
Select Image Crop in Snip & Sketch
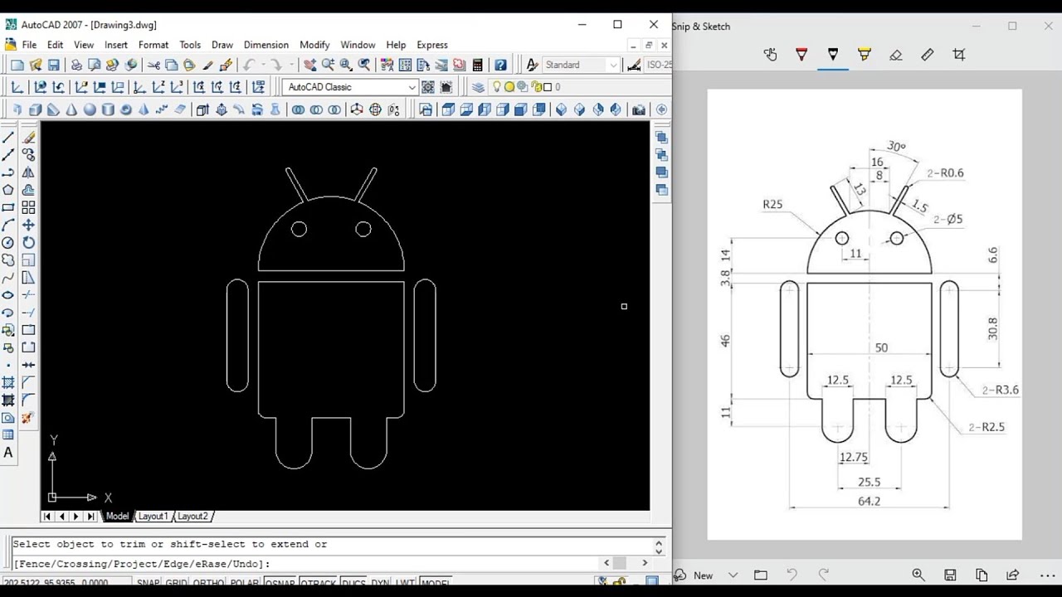pyautogui.click(x=959, y=55)
